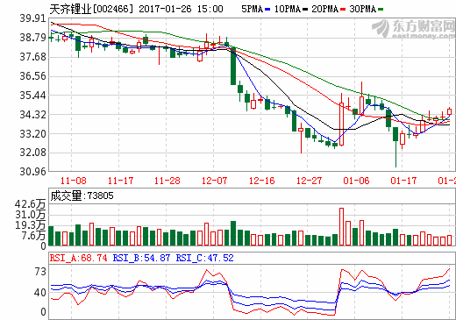Image resolution: width=456 pixels, height=320 pixels.
Task: Click the 30.96 price axis label
Action: point(32,172)
